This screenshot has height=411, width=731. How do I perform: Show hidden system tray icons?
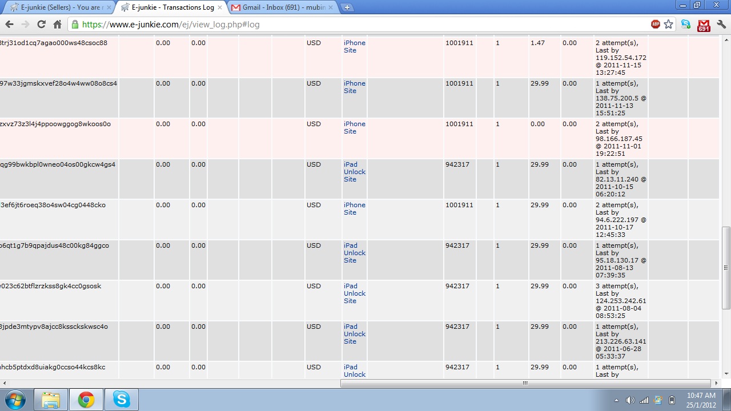(616, 400)
